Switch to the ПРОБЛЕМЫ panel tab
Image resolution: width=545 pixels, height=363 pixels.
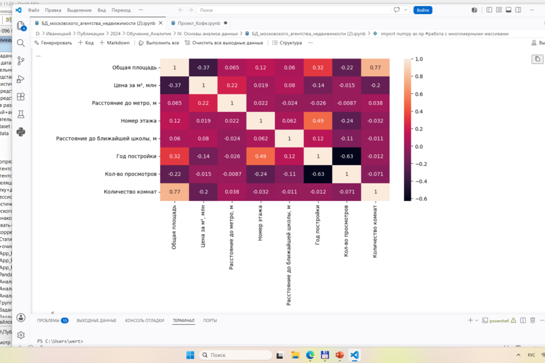click(x=53, y=321)
